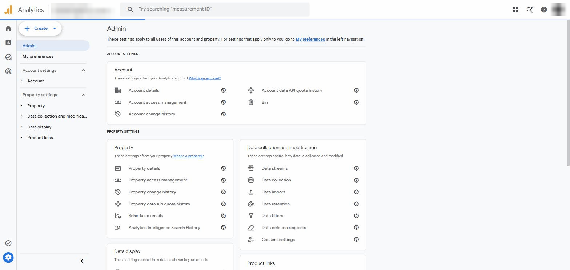Open Data collection setting
The image size is (570, 270).
(276, 180)
